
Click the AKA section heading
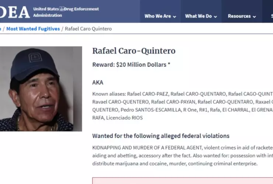click(98, 82)
